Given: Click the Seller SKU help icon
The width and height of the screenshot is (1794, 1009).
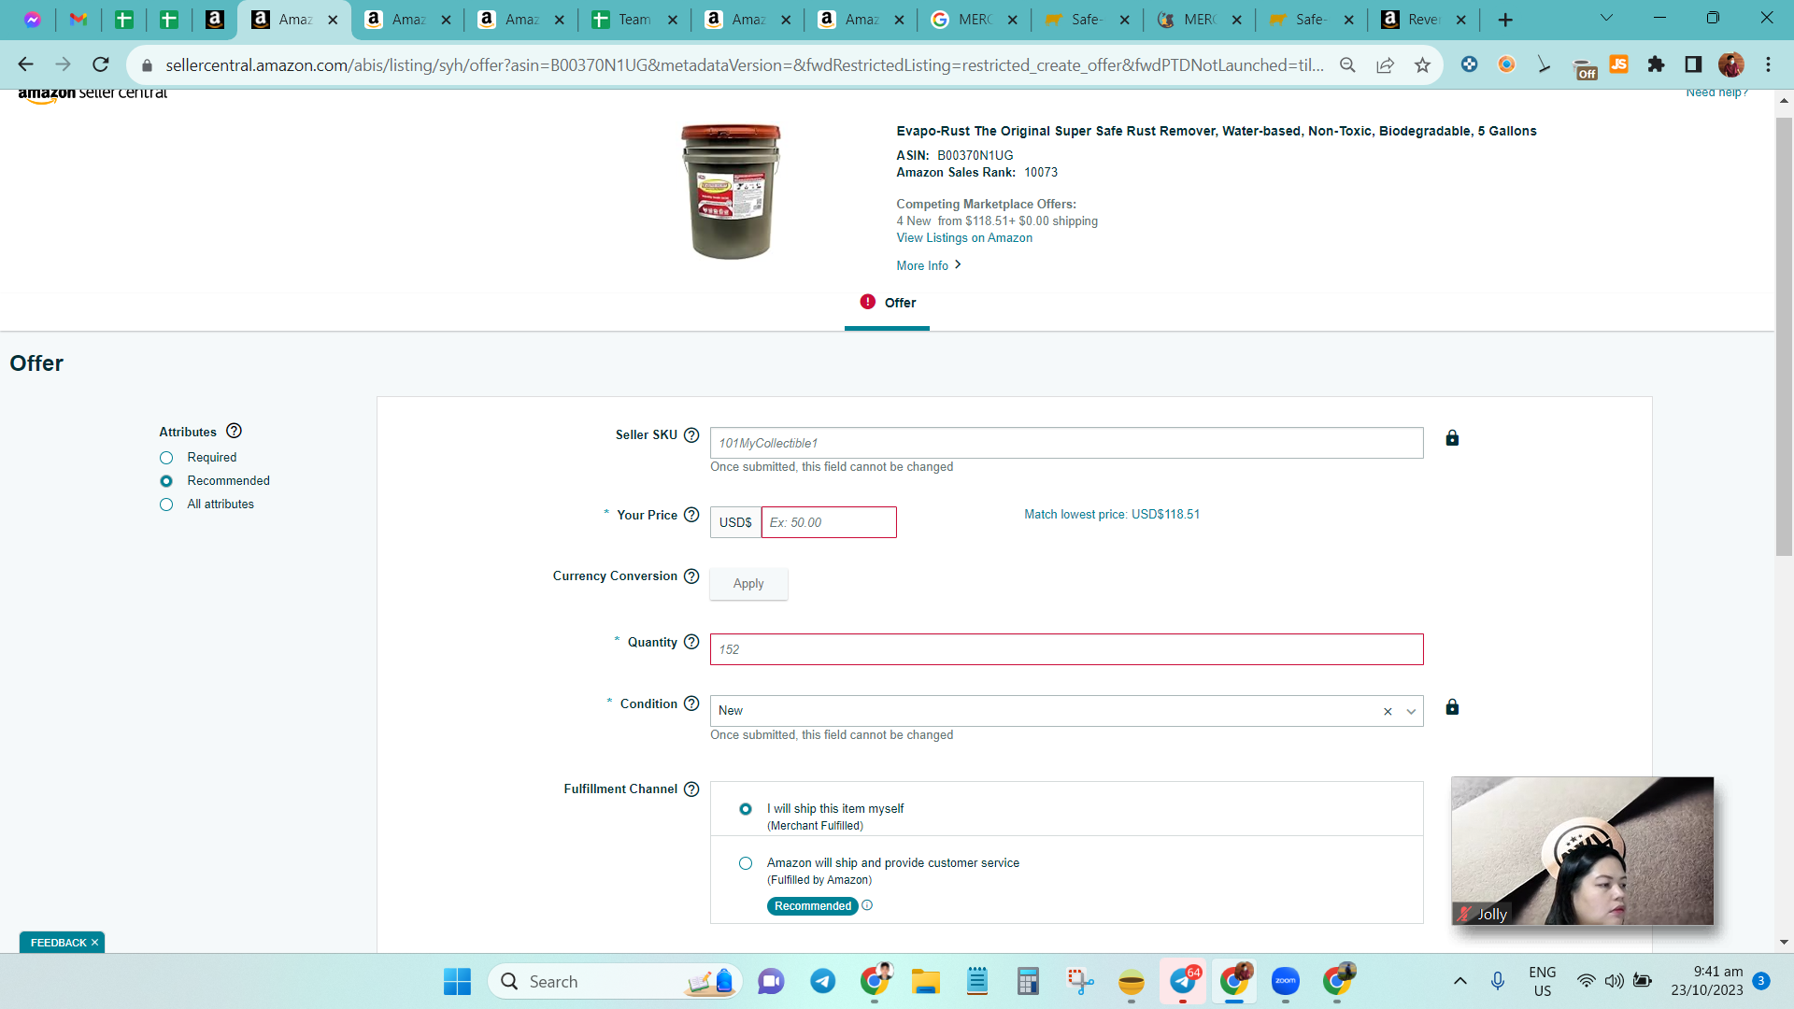Looking at the screenshot, I should coord(691,435).
